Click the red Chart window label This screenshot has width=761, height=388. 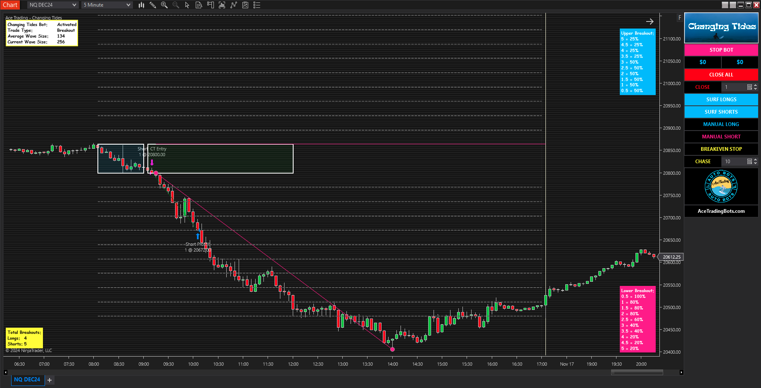point(10,5)
